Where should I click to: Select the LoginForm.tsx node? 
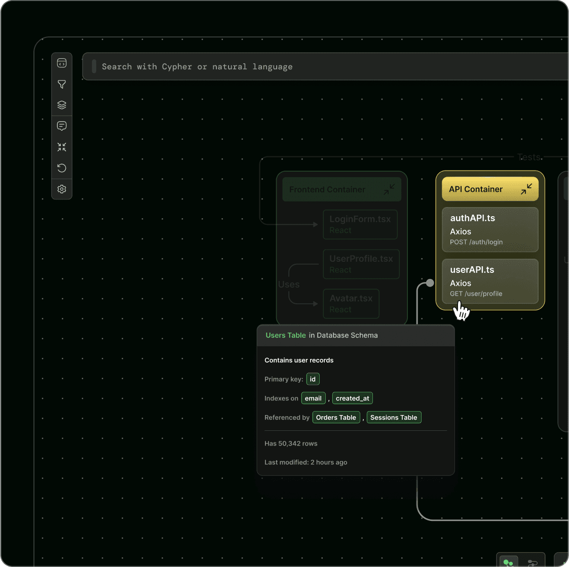(360, 224)
